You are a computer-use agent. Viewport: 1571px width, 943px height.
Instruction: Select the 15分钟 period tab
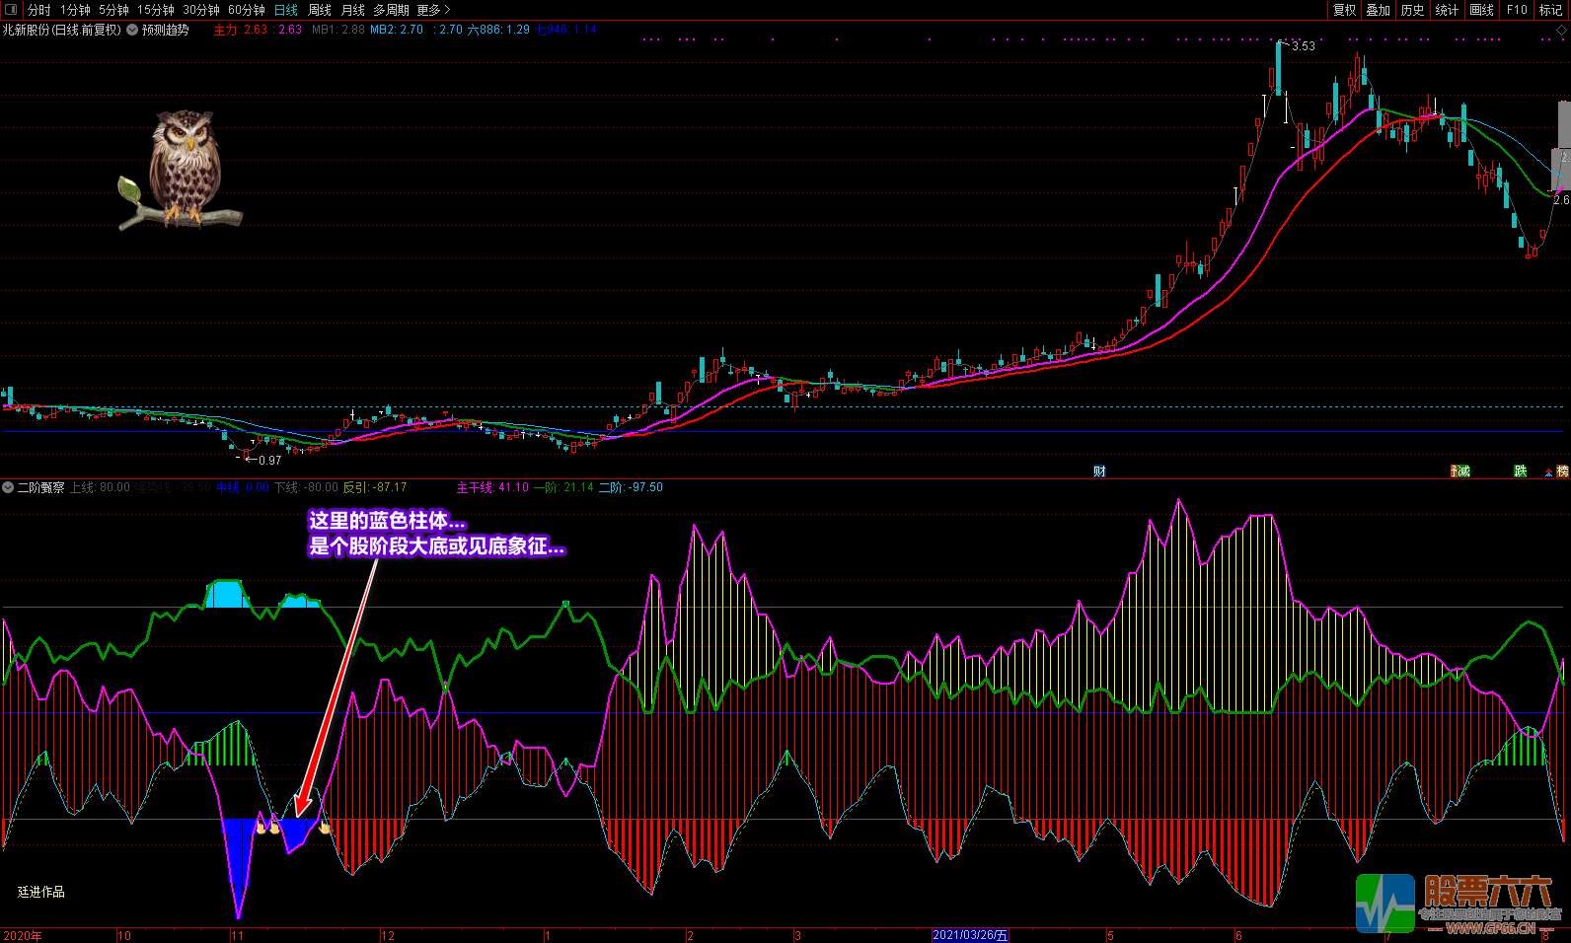point(156,10)
